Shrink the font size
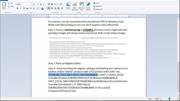 click(44, 4)
